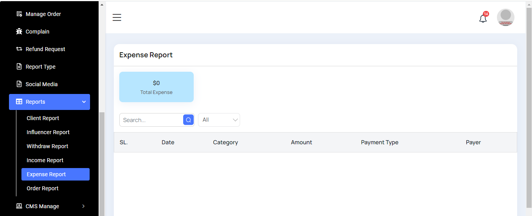The width and height of the screenshot is (532, 216).
Task: Click the hamburger menu icon
Action: (117, 18)
